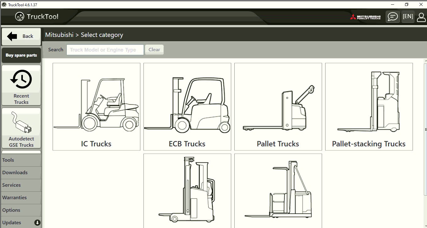Open the Tools menu item
This screenshot has width=427, height=228.
pyautogui.click(x=21, y=160)
